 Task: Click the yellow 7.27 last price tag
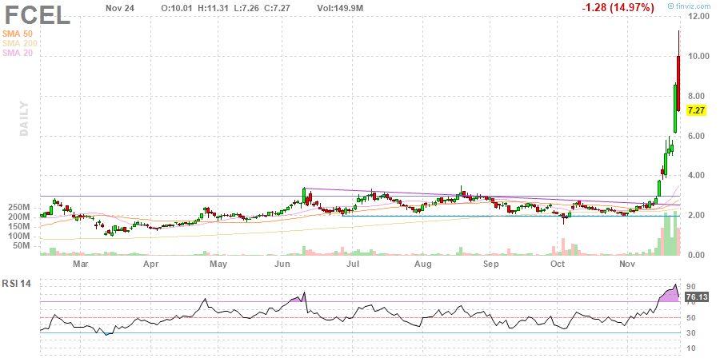(x=696, y=110)
